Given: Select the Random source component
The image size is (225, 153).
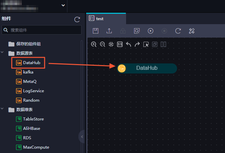Looking at the screenshot, I should coord(28,100).
